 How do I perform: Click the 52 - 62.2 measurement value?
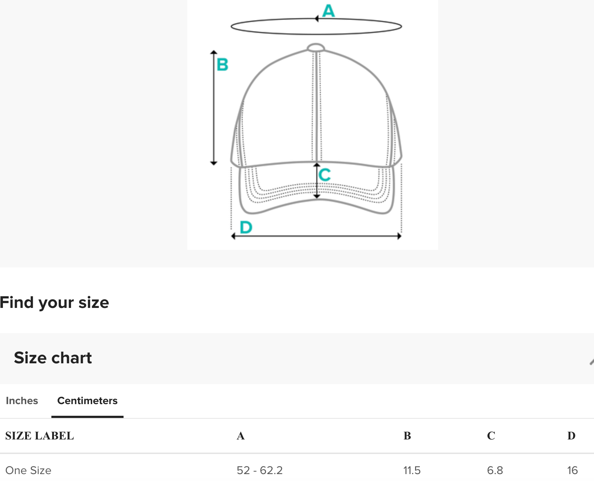pos(259,470)
